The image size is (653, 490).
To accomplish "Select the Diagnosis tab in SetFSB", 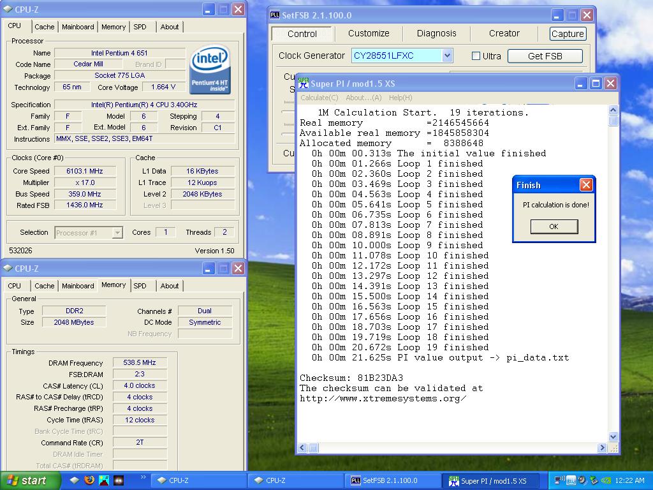I will coord(436,33).
